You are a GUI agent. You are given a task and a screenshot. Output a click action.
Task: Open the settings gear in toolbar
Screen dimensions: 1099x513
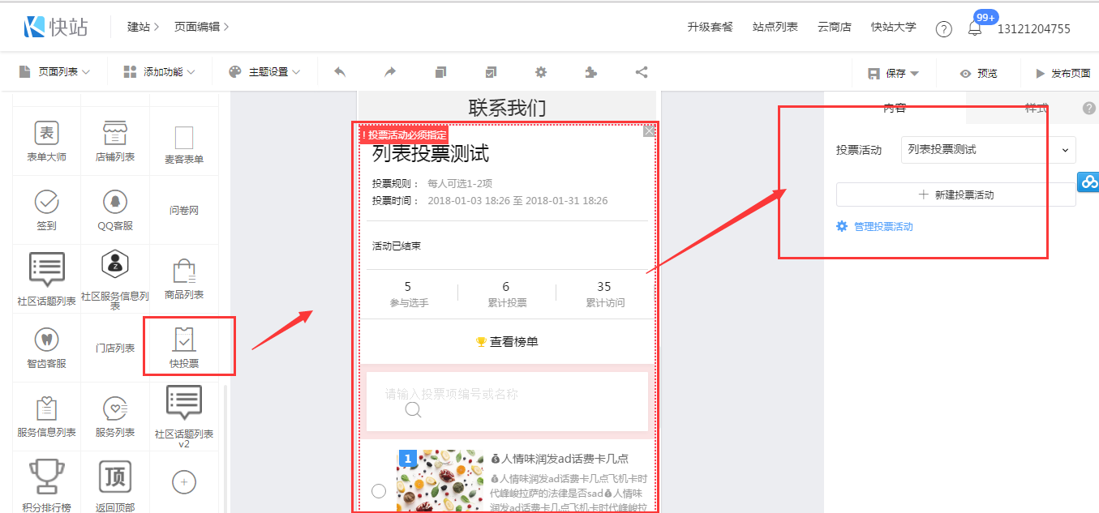tap(541, 72)
